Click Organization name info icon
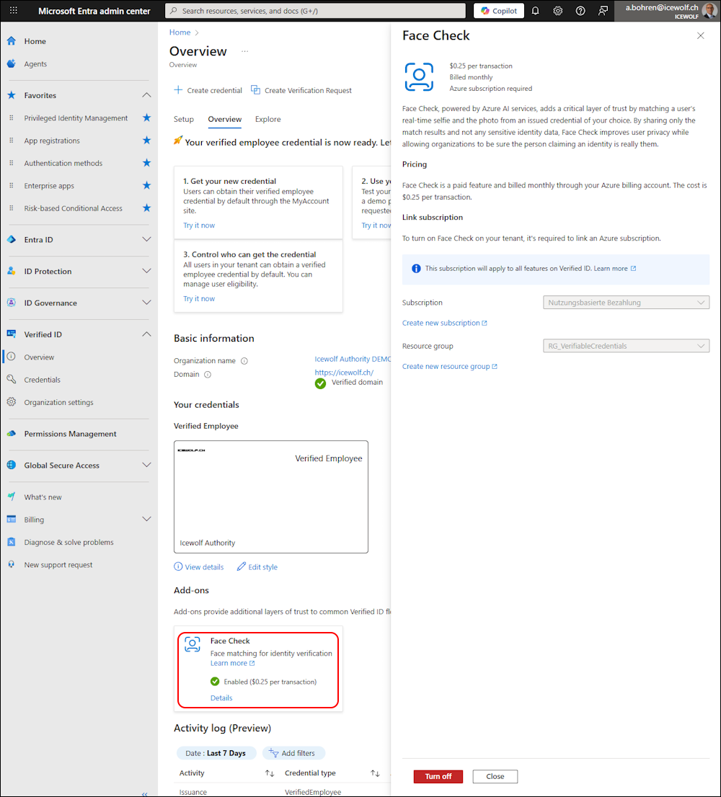 click(244, 361)
